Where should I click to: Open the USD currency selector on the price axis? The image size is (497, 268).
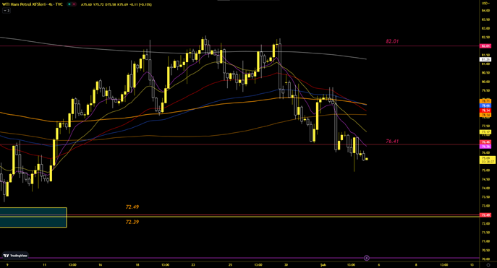(x=485, y=3)
